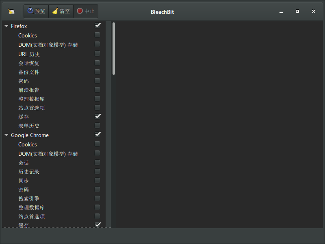This screenshot has width=325, height=244.
Task: Minimize the BleachBit window
Action: click(281, 12)
